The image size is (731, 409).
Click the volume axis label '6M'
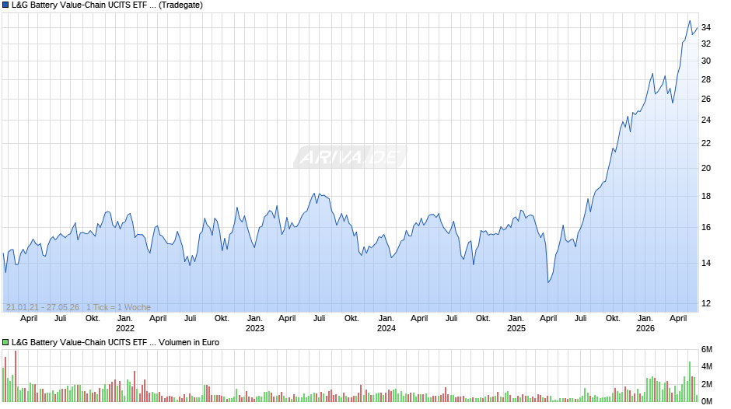[707, 349]
